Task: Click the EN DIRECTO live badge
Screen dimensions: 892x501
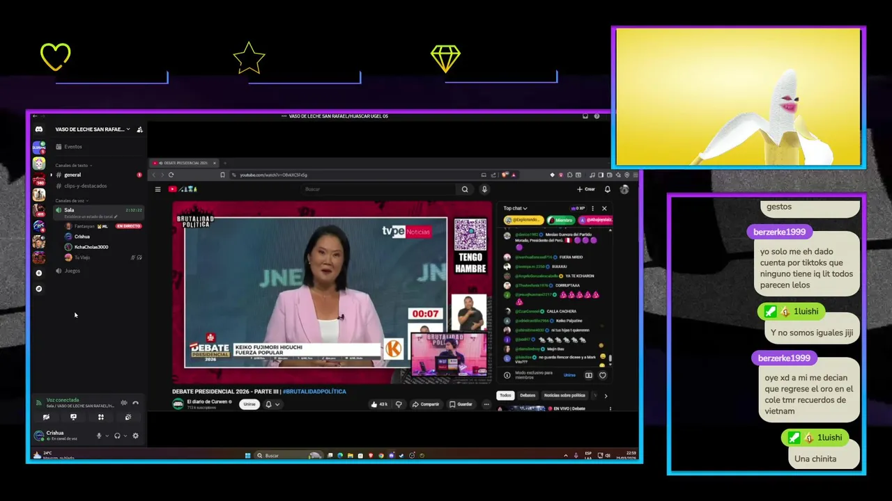Action: click(x=128, y=226)
